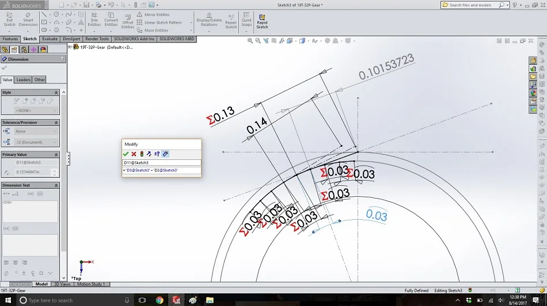Collapse the Tolerance/Precision section
This screenshot has width=547, height=306.
(x=56, y=123)
